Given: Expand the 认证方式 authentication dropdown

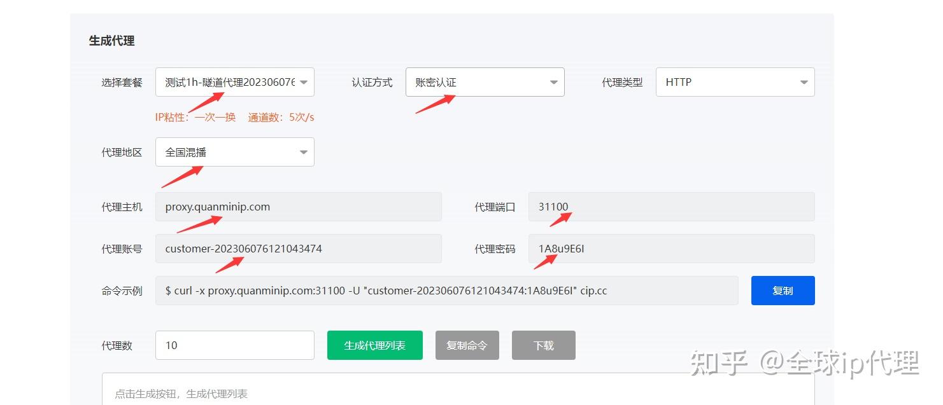Looking at the screenshot, I should pyautogui.click(x=484, y=81).
